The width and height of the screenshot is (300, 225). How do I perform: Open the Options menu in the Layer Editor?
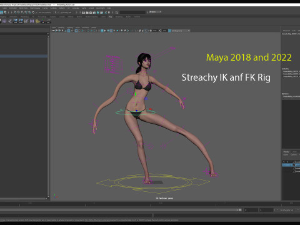coord(294,154)
